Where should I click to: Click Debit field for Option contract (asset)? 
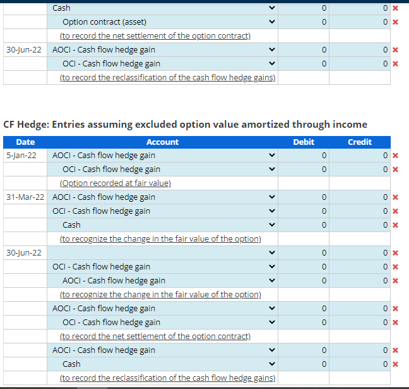(304, 22)
